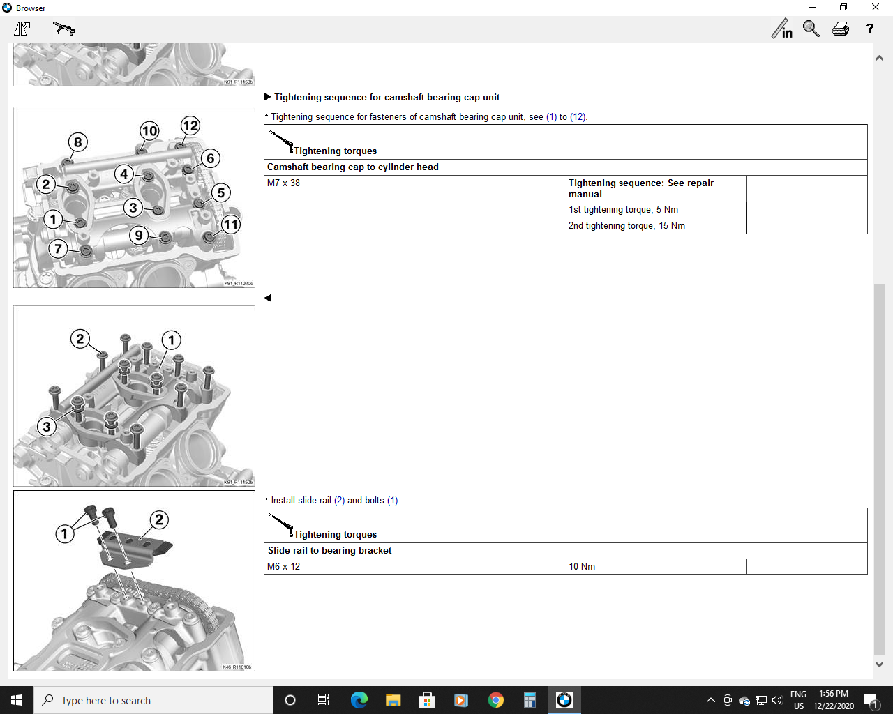Expand hidden icons in the system tray
The width and height of the screenshot is (893, 714).
(710, 700)
